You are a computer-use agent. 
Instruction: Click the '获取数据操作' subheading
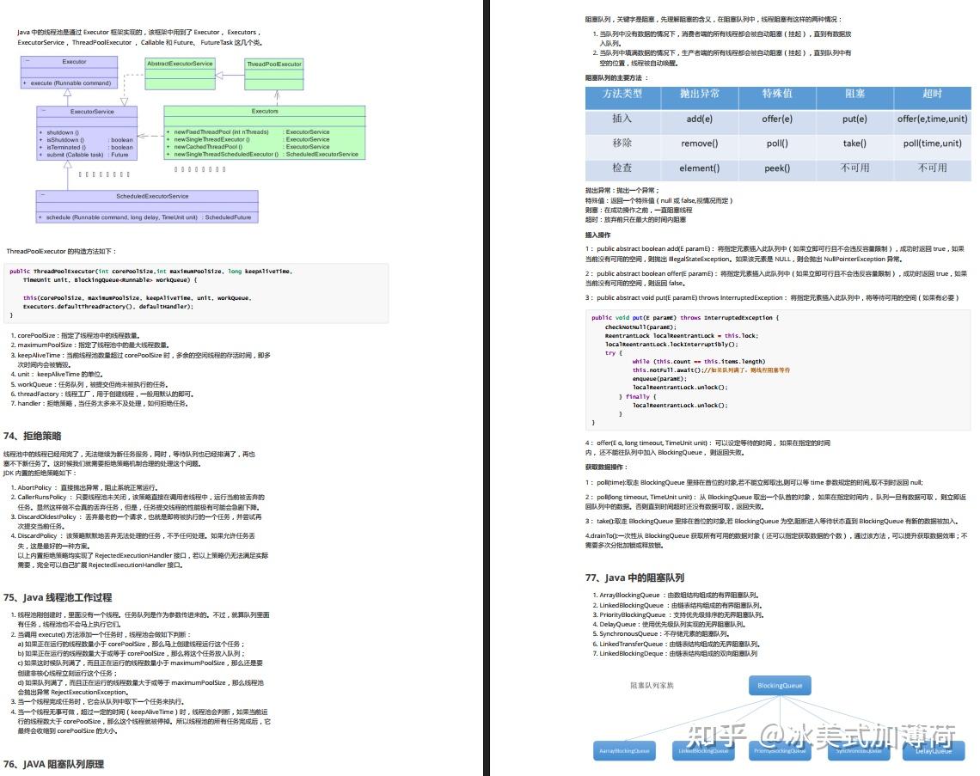tap(606, 467)
